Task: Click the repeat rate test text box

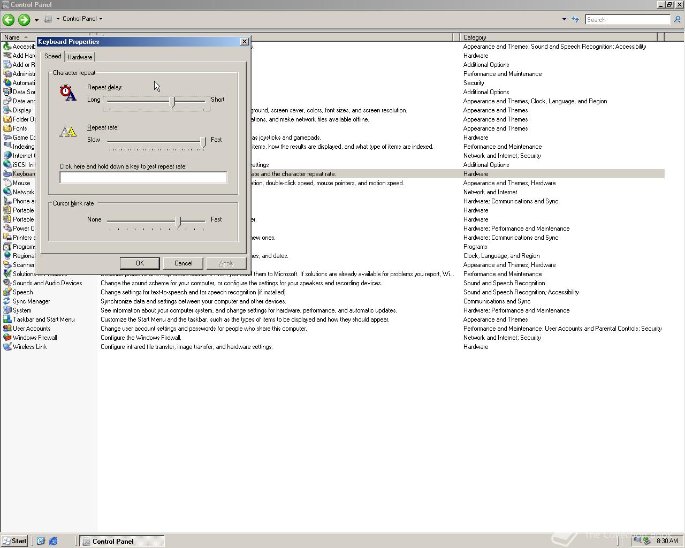Action: (143, 177)
